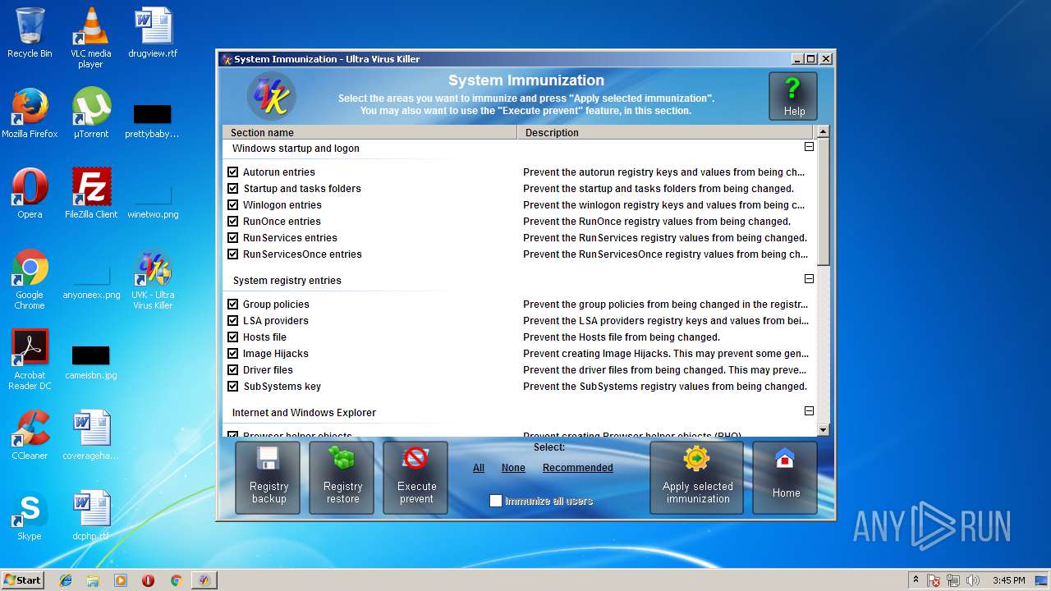Open cameisbn.jpg desktop file

click(90, 361)
